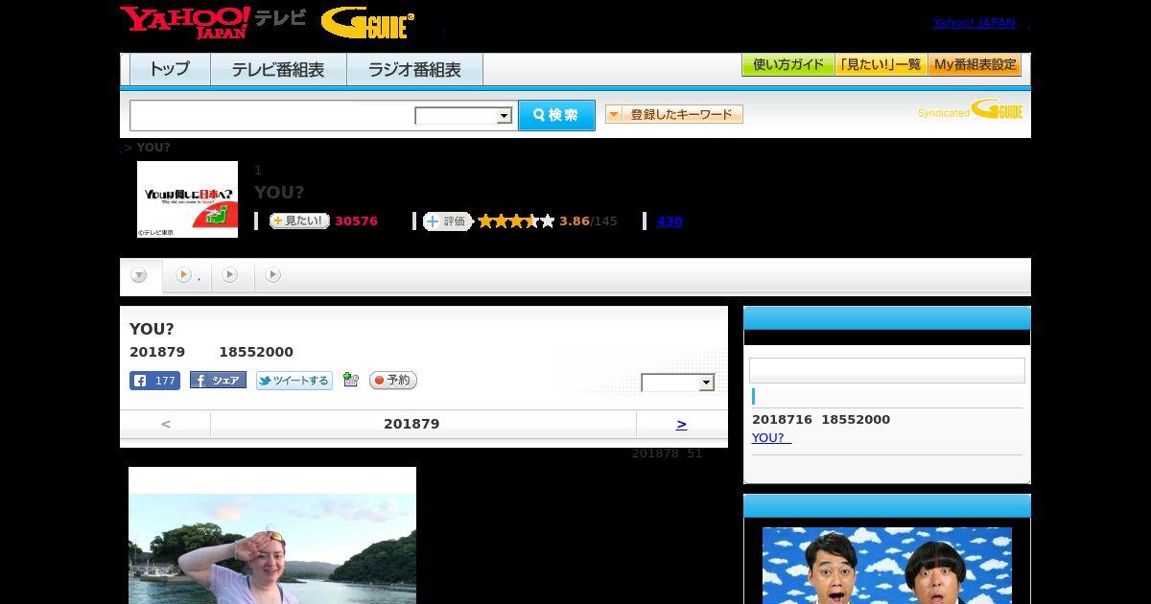Click the 201879 date navigation label
This screenshot has height=604, width=1151.
[411, 424]
